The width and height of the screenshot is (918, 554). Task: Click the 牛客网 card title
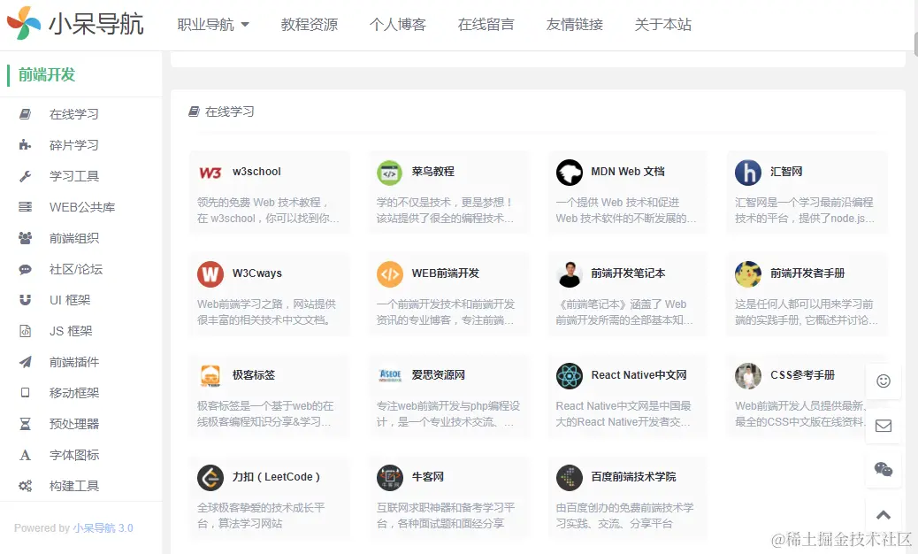427,477
